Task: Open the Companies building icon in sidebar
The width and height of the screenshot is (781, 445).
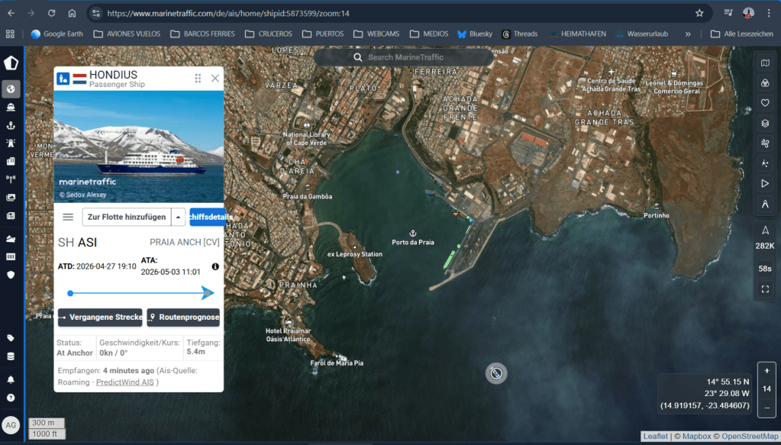Action: click(11, 161)
